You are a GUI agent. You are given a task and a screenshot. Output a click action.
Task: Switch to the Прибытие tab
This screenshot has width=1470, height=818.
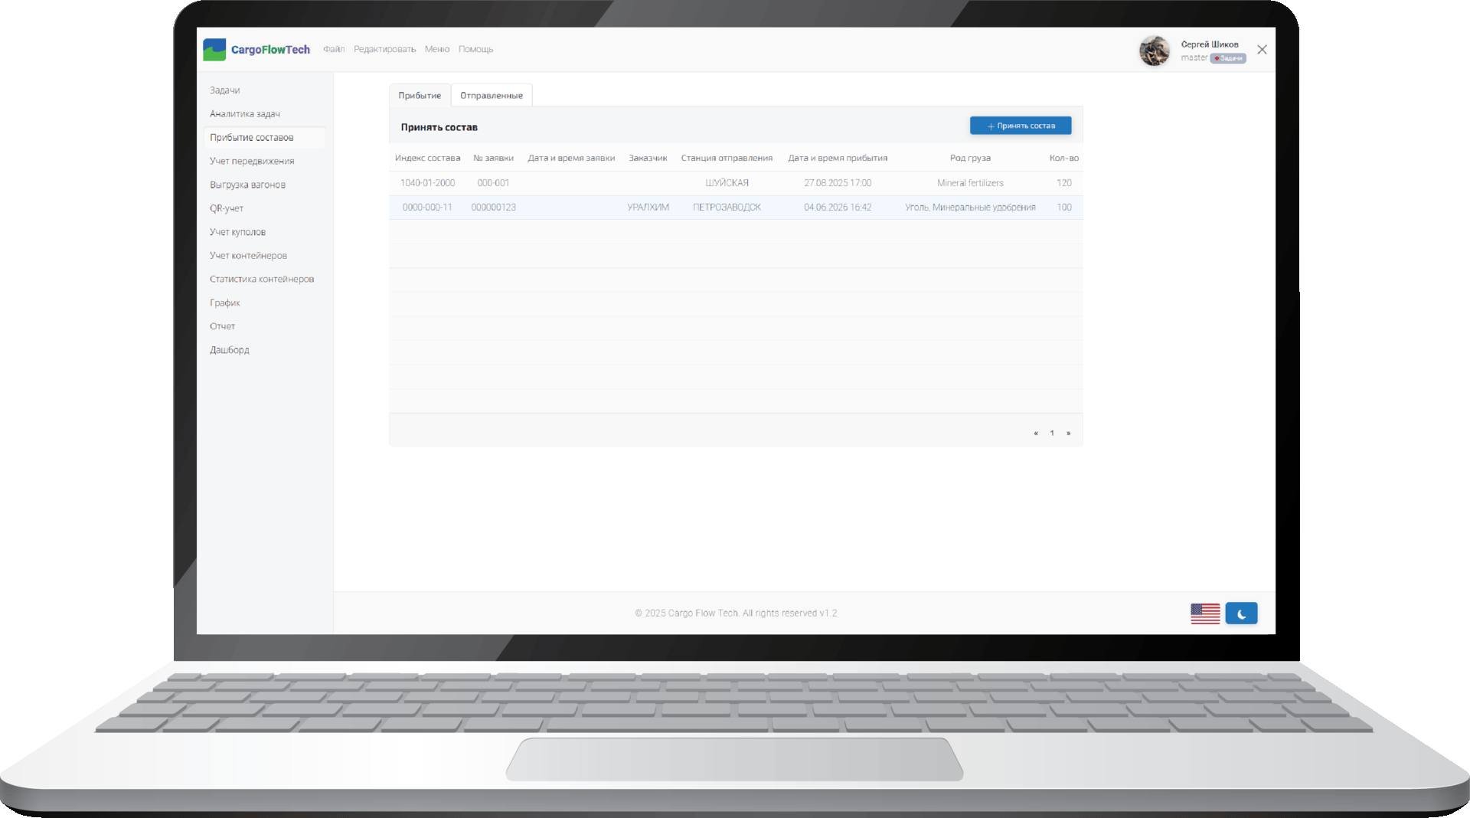point(420,96)
